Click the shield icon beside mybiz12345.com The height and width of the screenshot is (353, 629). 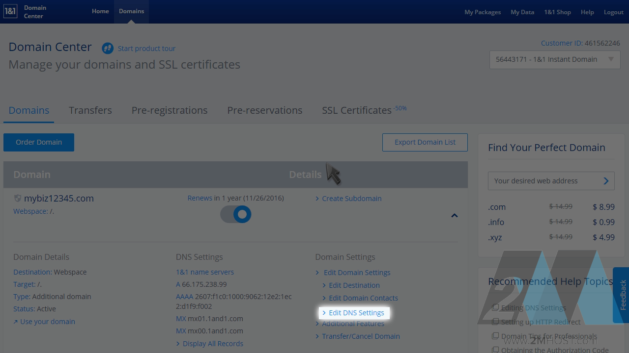coord(18,198)
